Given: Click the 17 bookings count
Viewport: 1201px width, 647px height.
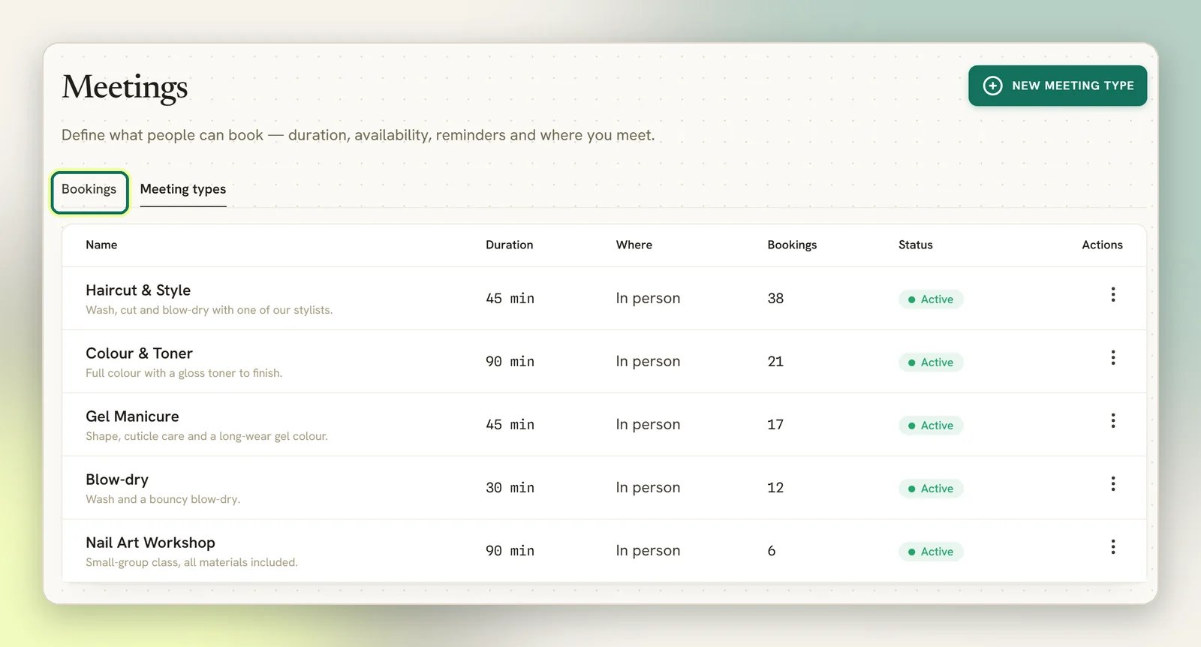Looking at the screenshot, I should click(775, 425).
